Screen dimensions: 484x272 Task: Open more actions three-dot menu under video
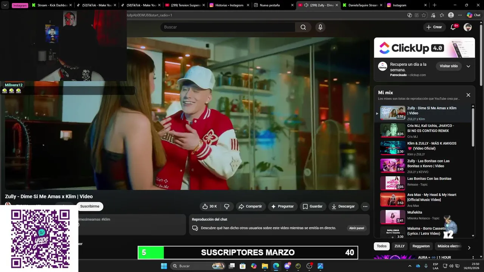(365, 206)
